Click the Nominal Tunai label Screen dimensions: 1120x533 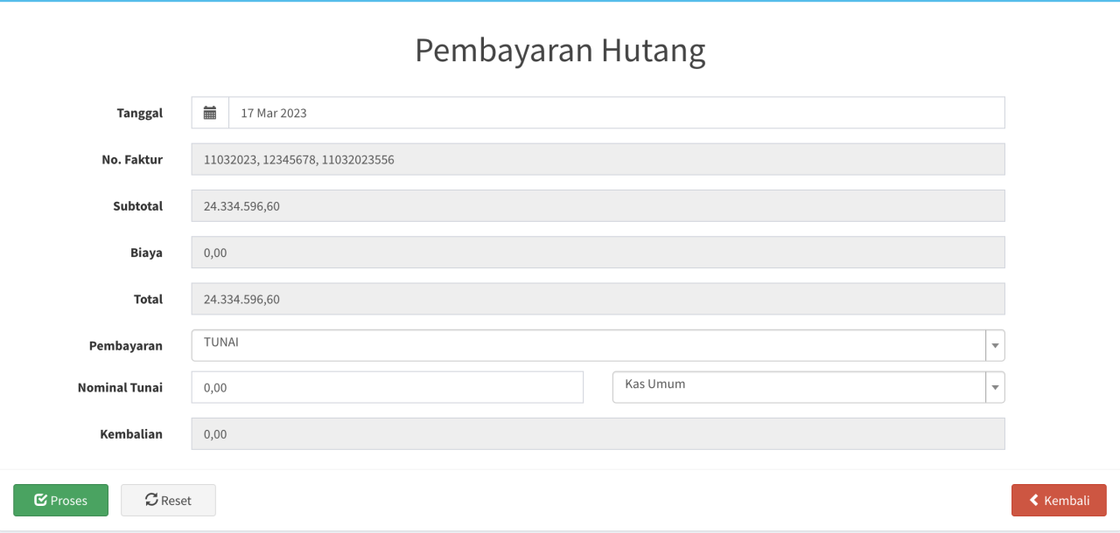point(120,387)
